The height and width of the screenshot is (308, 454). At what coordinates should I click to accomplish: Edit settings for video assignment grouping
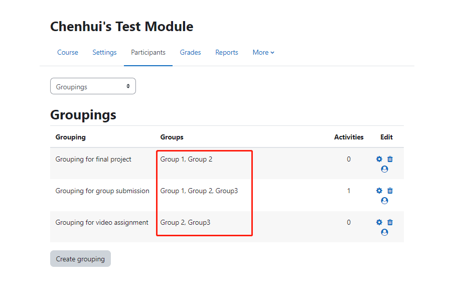(x=379, y=223)
